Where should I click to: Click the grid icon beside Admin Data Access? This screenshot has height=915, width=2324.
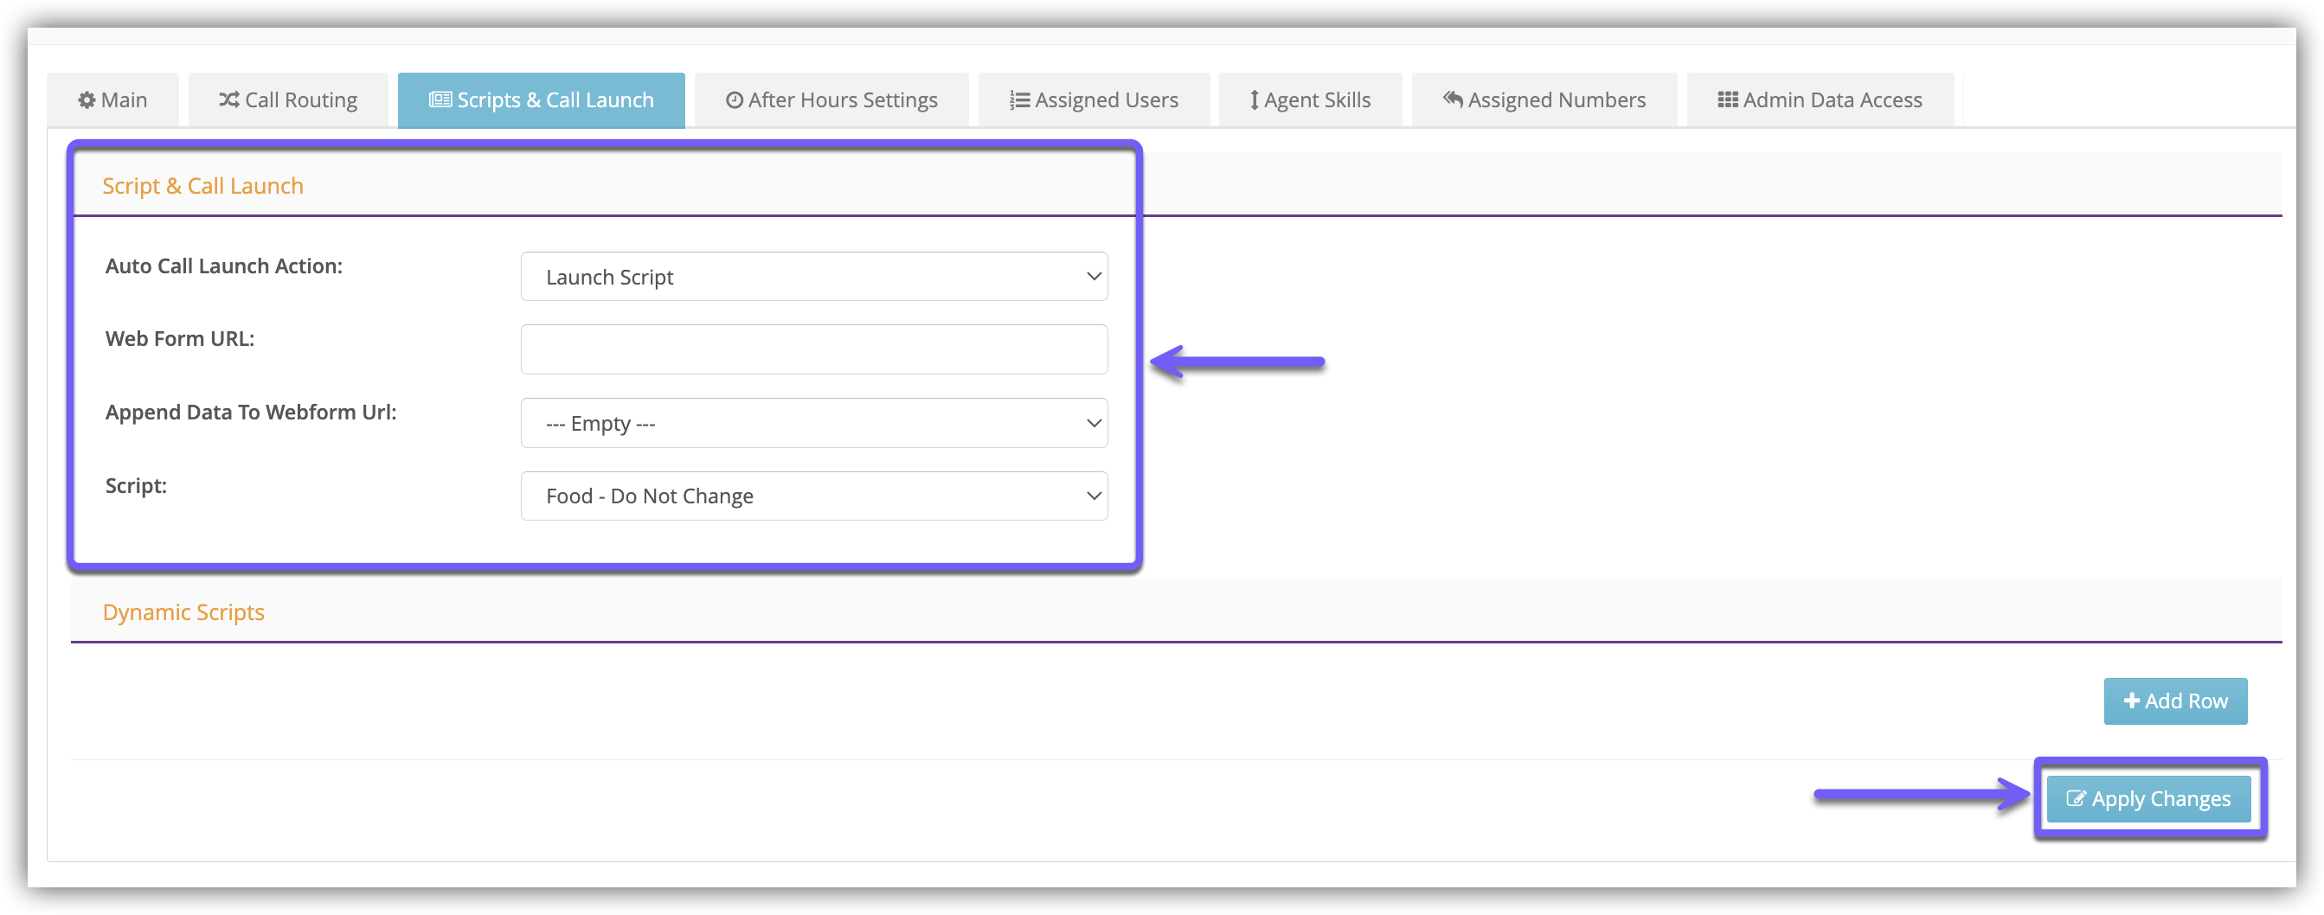click(1728, 100)
